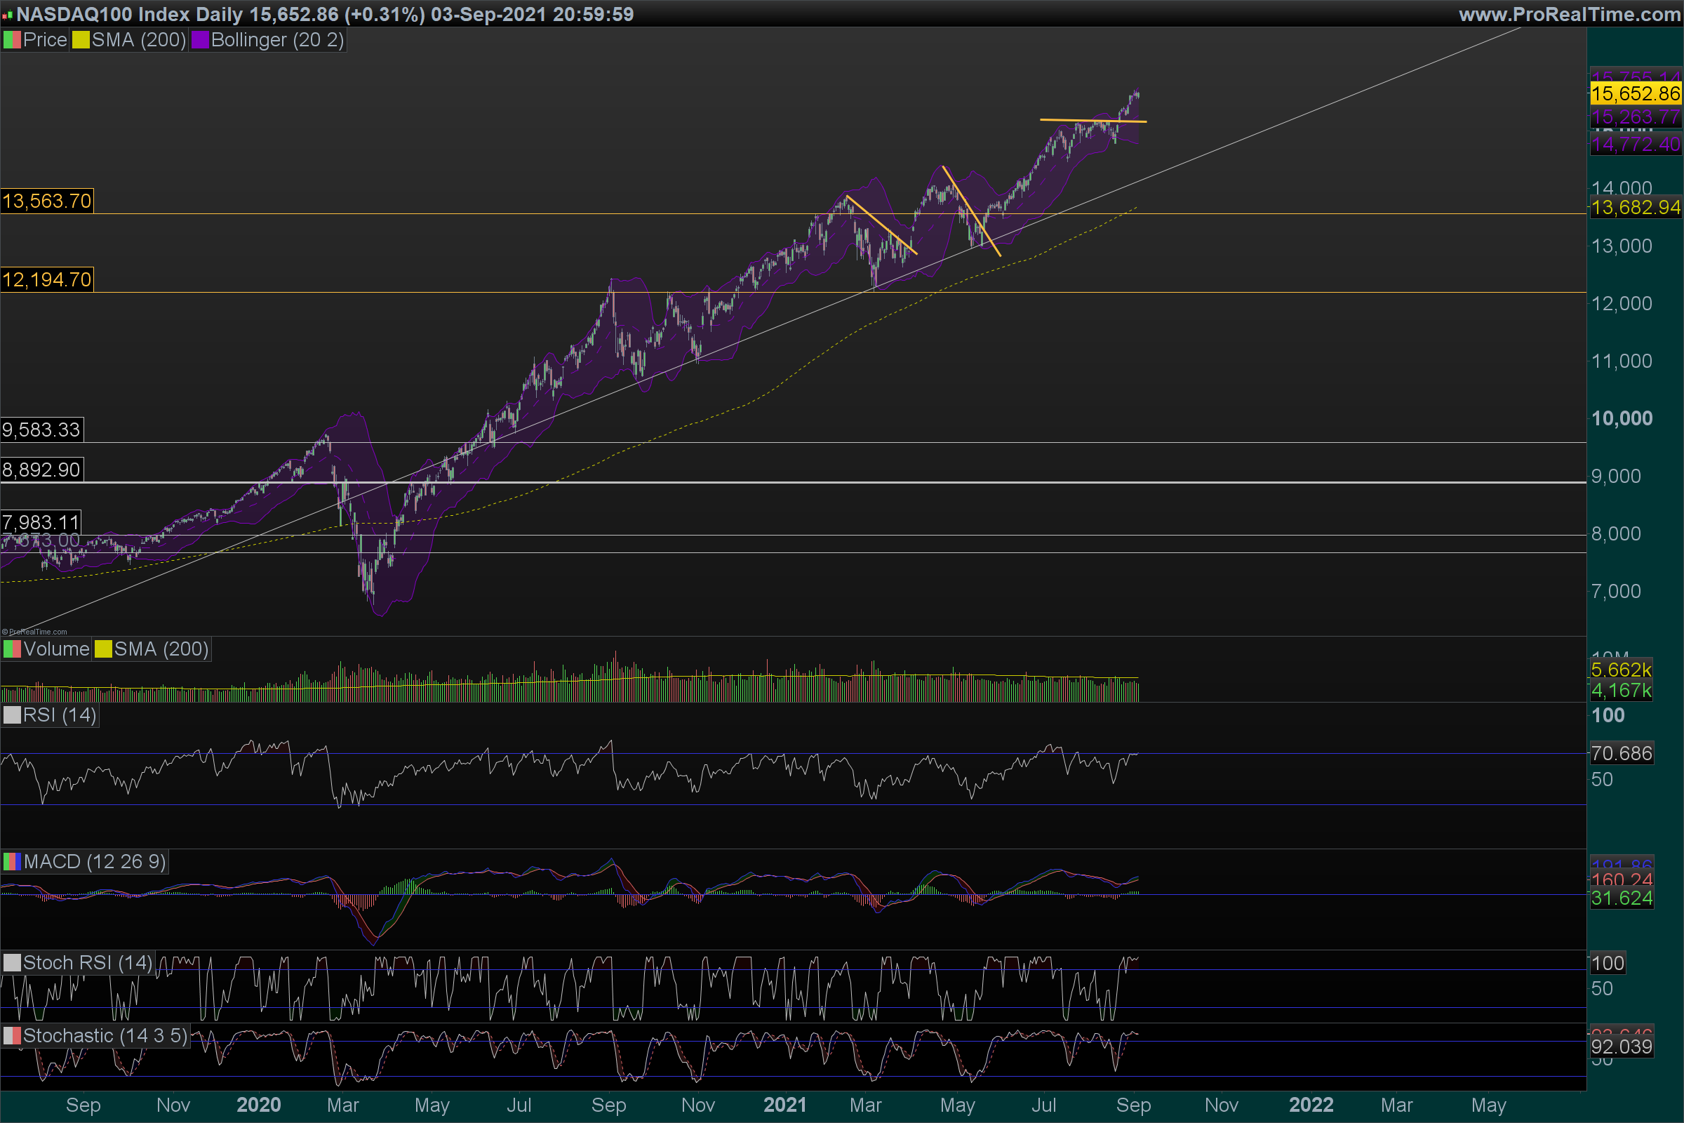Click the RSI (14) indicator icon
The height and width of the screenshot is (1123, 1684).
(11, 715)
